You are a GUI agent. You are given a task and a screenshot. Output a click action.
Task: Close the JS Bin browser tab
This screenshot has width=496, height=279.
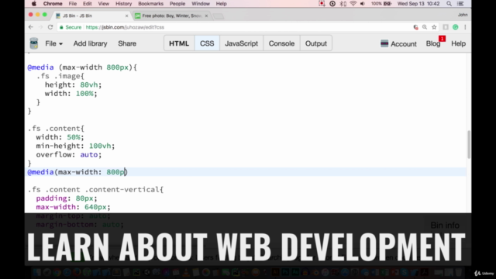(x=126, y=15)
